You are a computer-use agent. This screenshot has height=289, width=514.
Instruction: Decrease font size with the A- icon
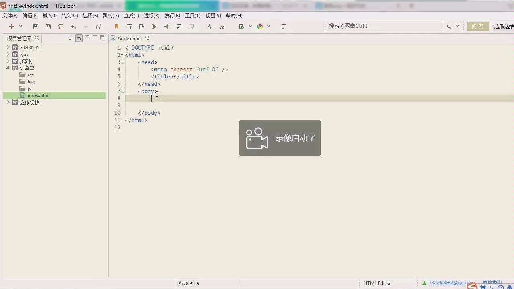222,26
